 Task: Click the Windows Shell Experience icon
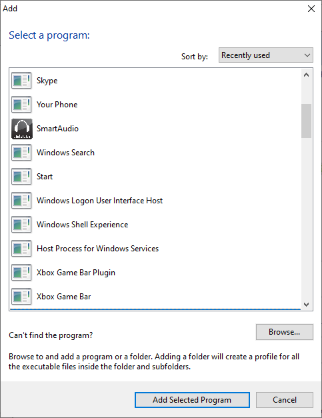[x=21, y=225]
